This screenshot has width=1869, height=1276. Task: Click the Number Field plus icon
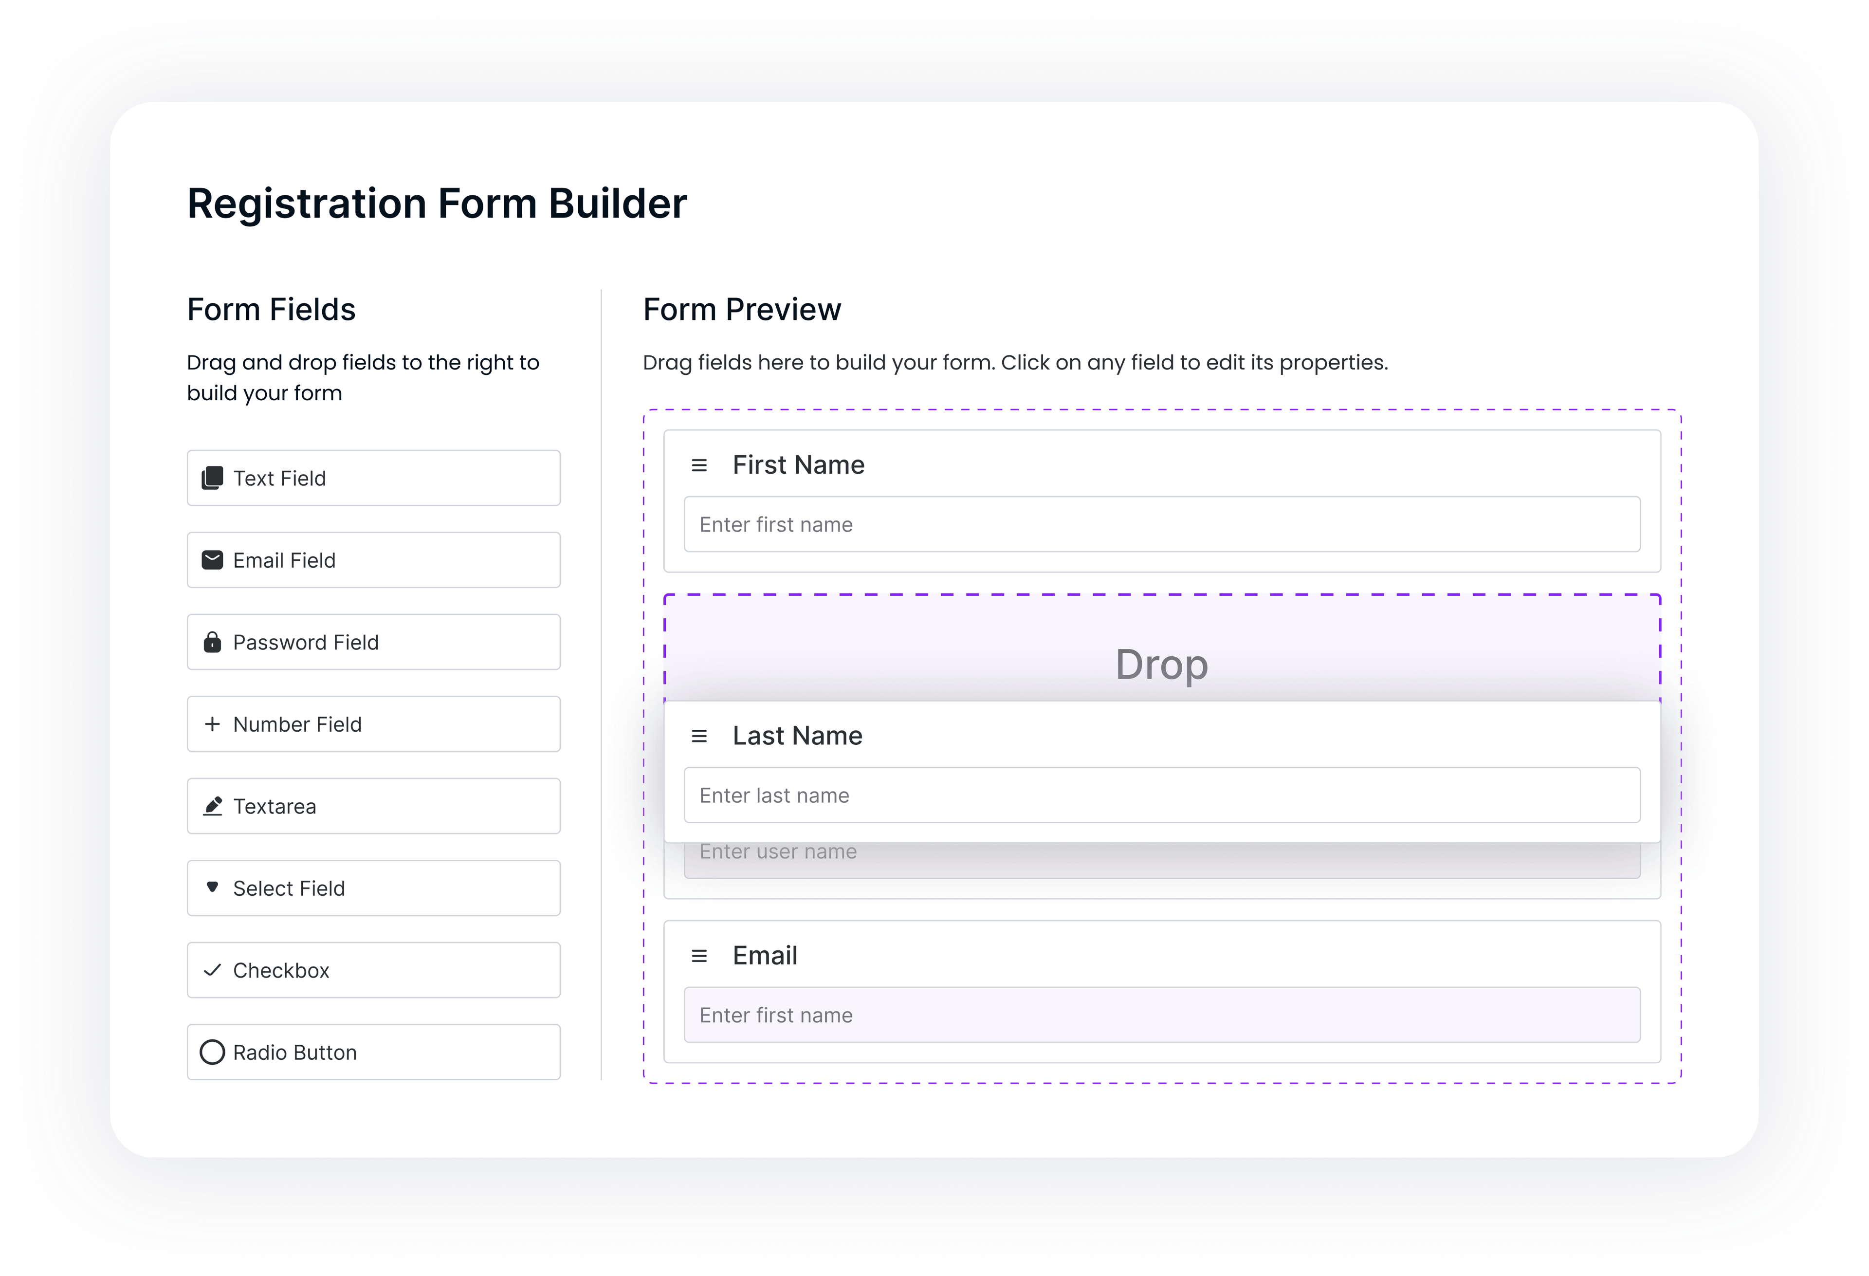click(212, 724)
